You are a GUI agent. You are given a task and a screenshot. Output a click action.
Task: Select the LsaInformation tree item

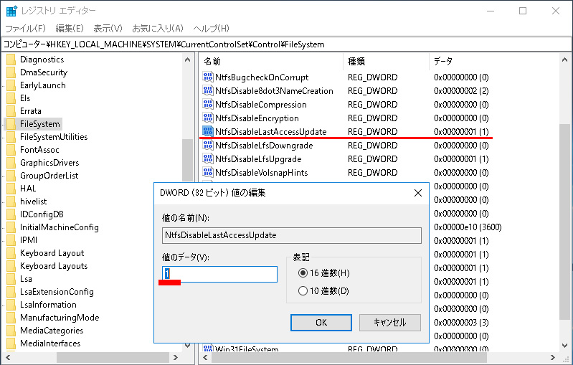48,305
